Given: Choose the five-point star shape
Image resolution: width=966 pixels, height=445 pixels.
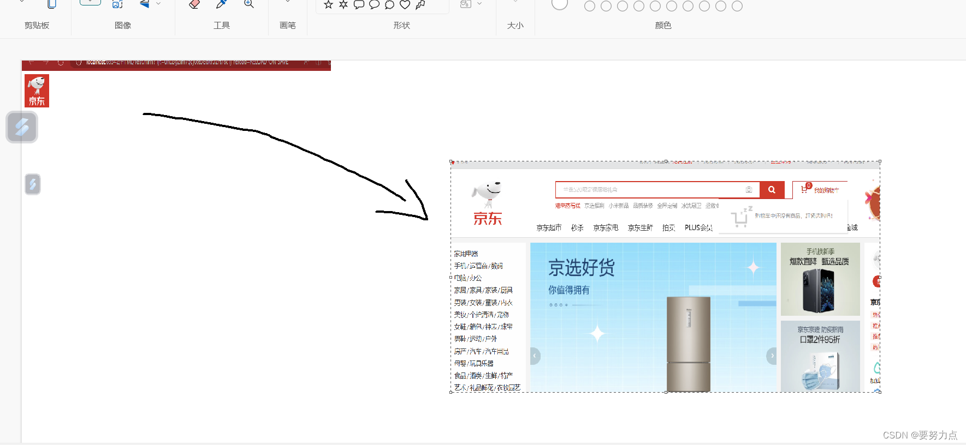Looking at the screenshot, I should (x=328, y=5).
